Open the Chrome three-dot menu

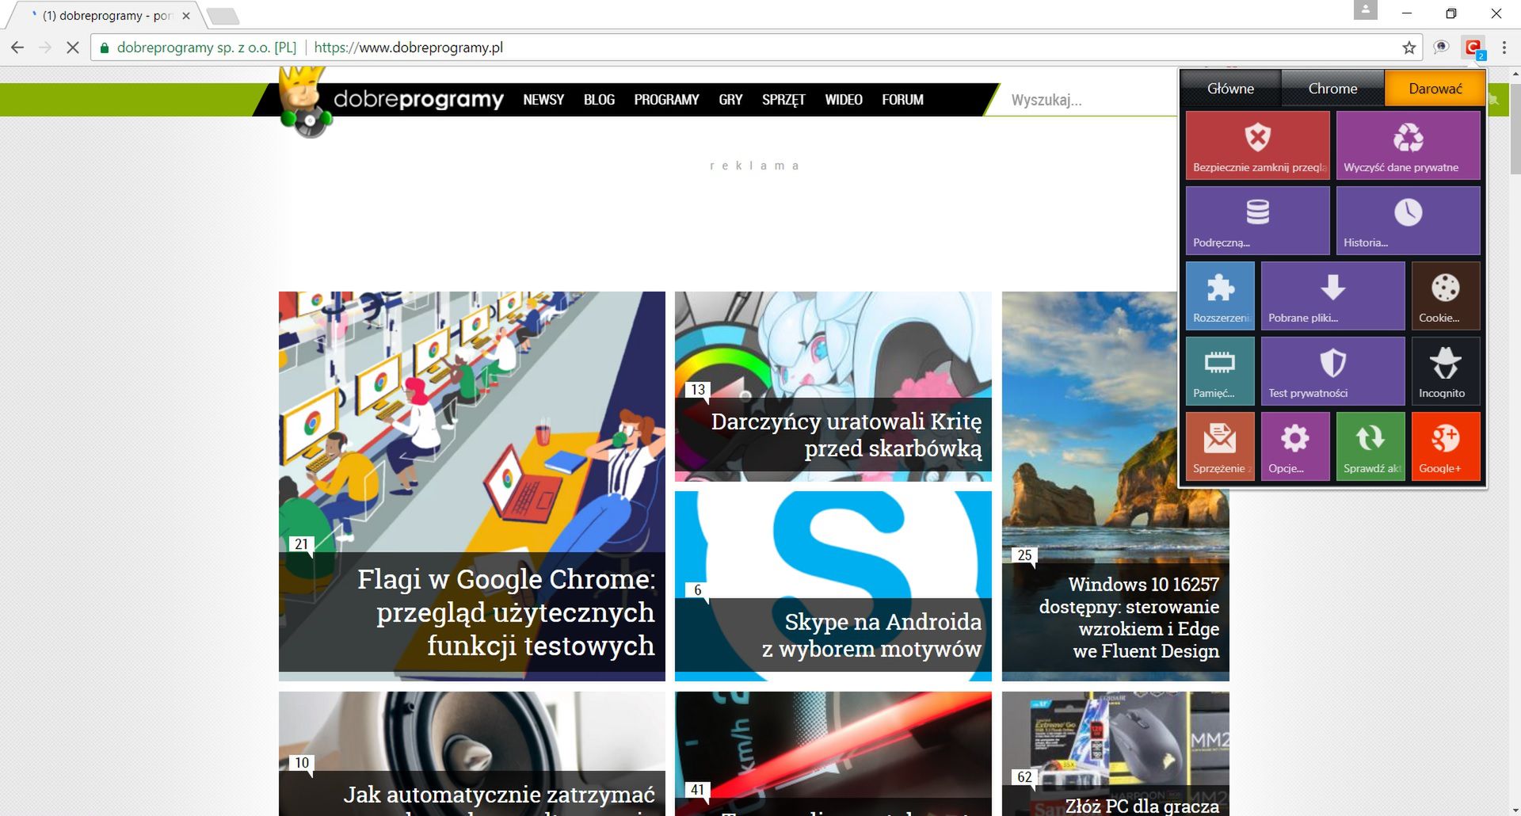point(1506,48)
